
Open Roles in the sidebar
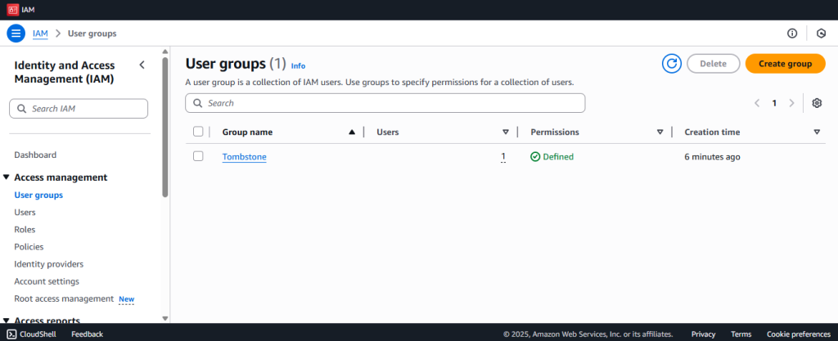coord(25,230)
